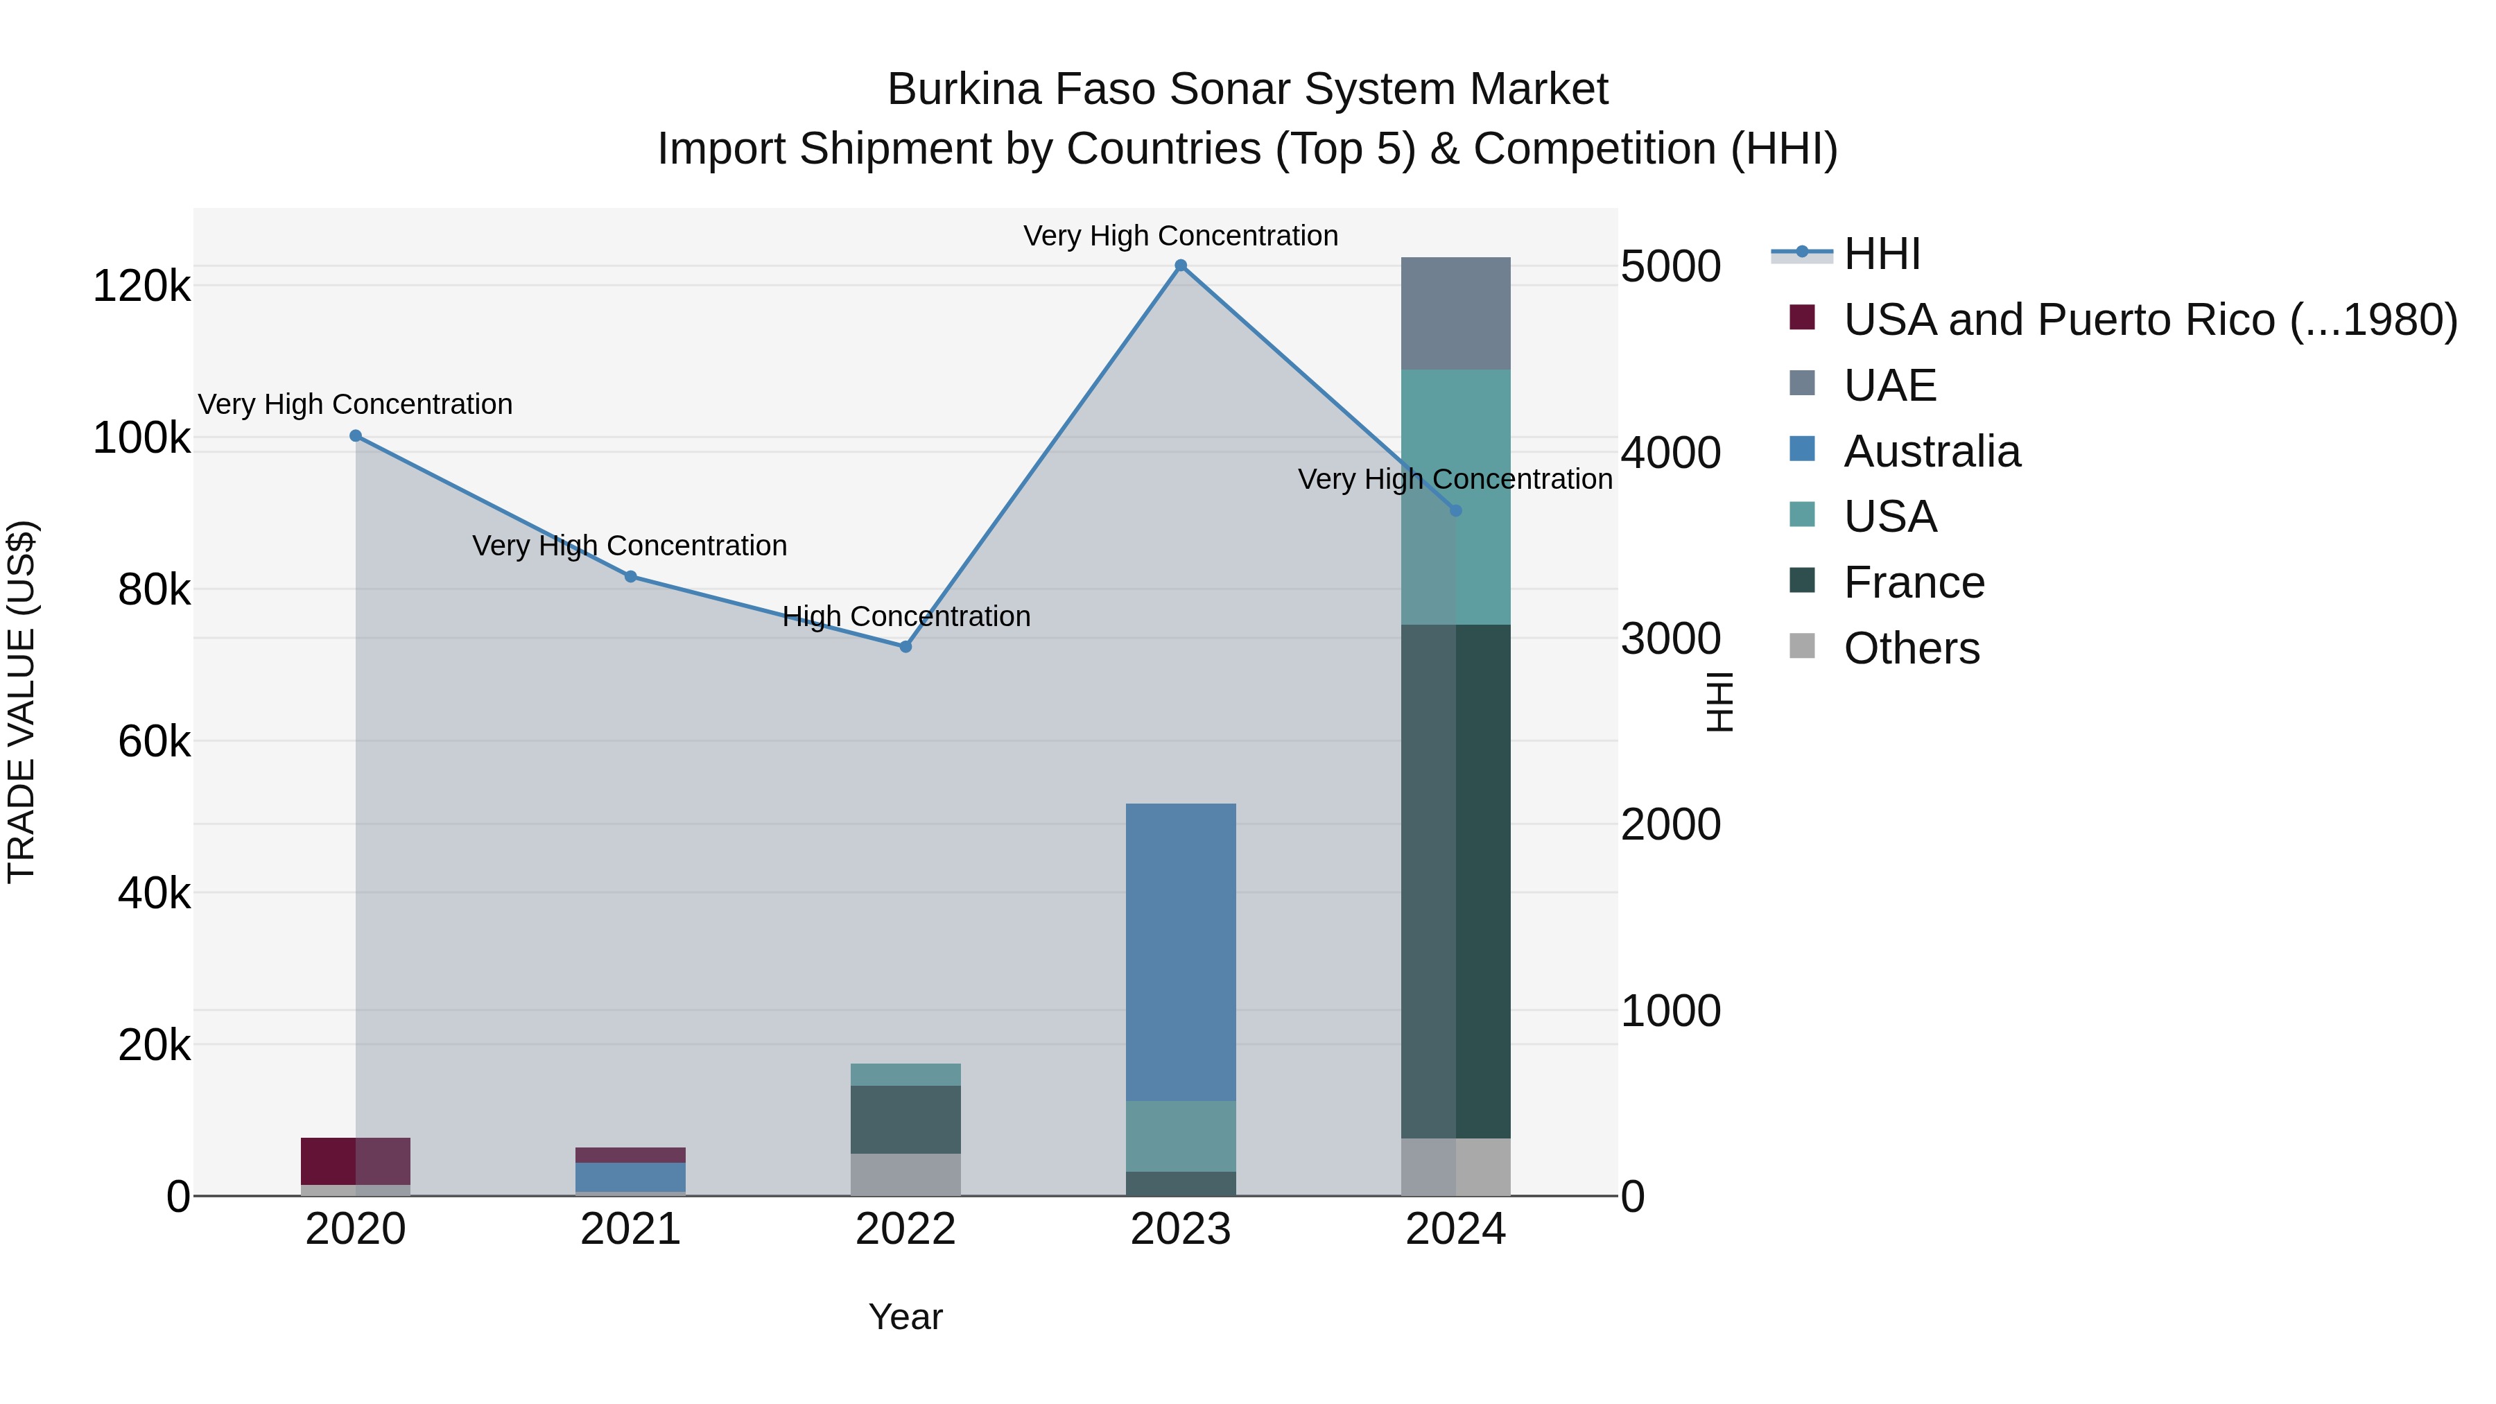Click the 'High Concentration' annotation for 2022
Image resolution: width=2496 pixels, height=1404 pixels.
pyautogui.click(x=906, y=616)
